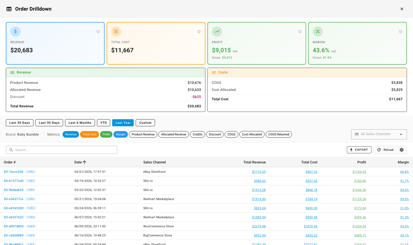Toggle the Total Cost metric chip
The width and height of the screenshot is (413, 245).
[89, 134]
